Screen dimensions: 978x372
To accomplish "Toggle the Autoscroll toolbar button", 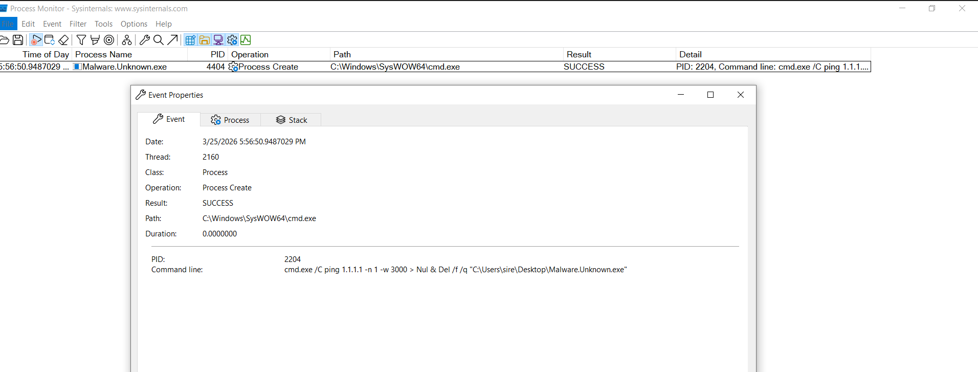I will [50, 40].
